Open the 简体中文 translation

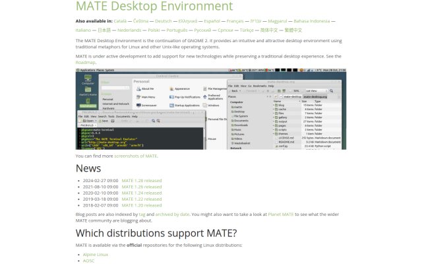click(x=269, y=30)
